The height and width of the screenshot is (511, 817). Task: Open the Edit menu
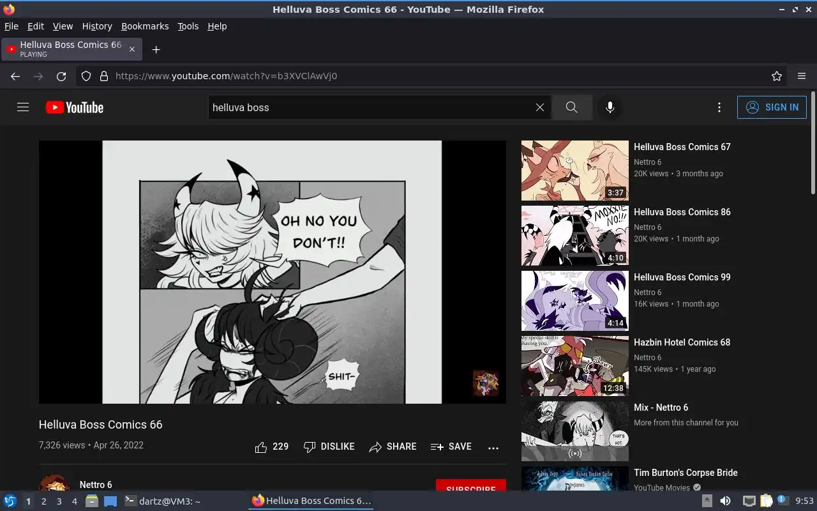(x=36, y=26)
